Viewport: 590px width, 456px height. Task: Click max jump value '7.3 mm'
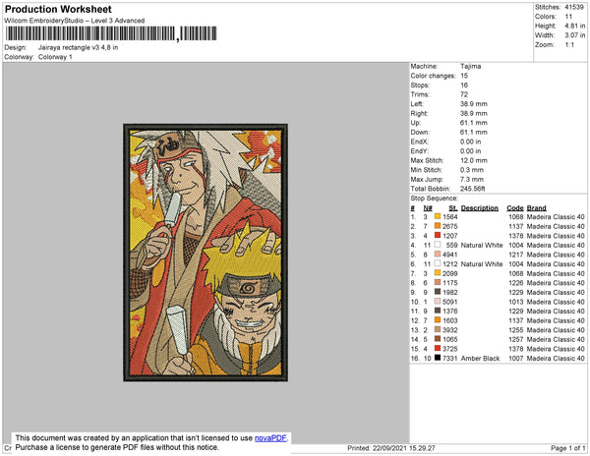472,179
